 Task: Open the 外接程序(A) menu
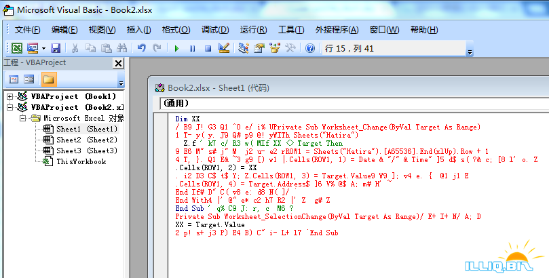[337, 30]
